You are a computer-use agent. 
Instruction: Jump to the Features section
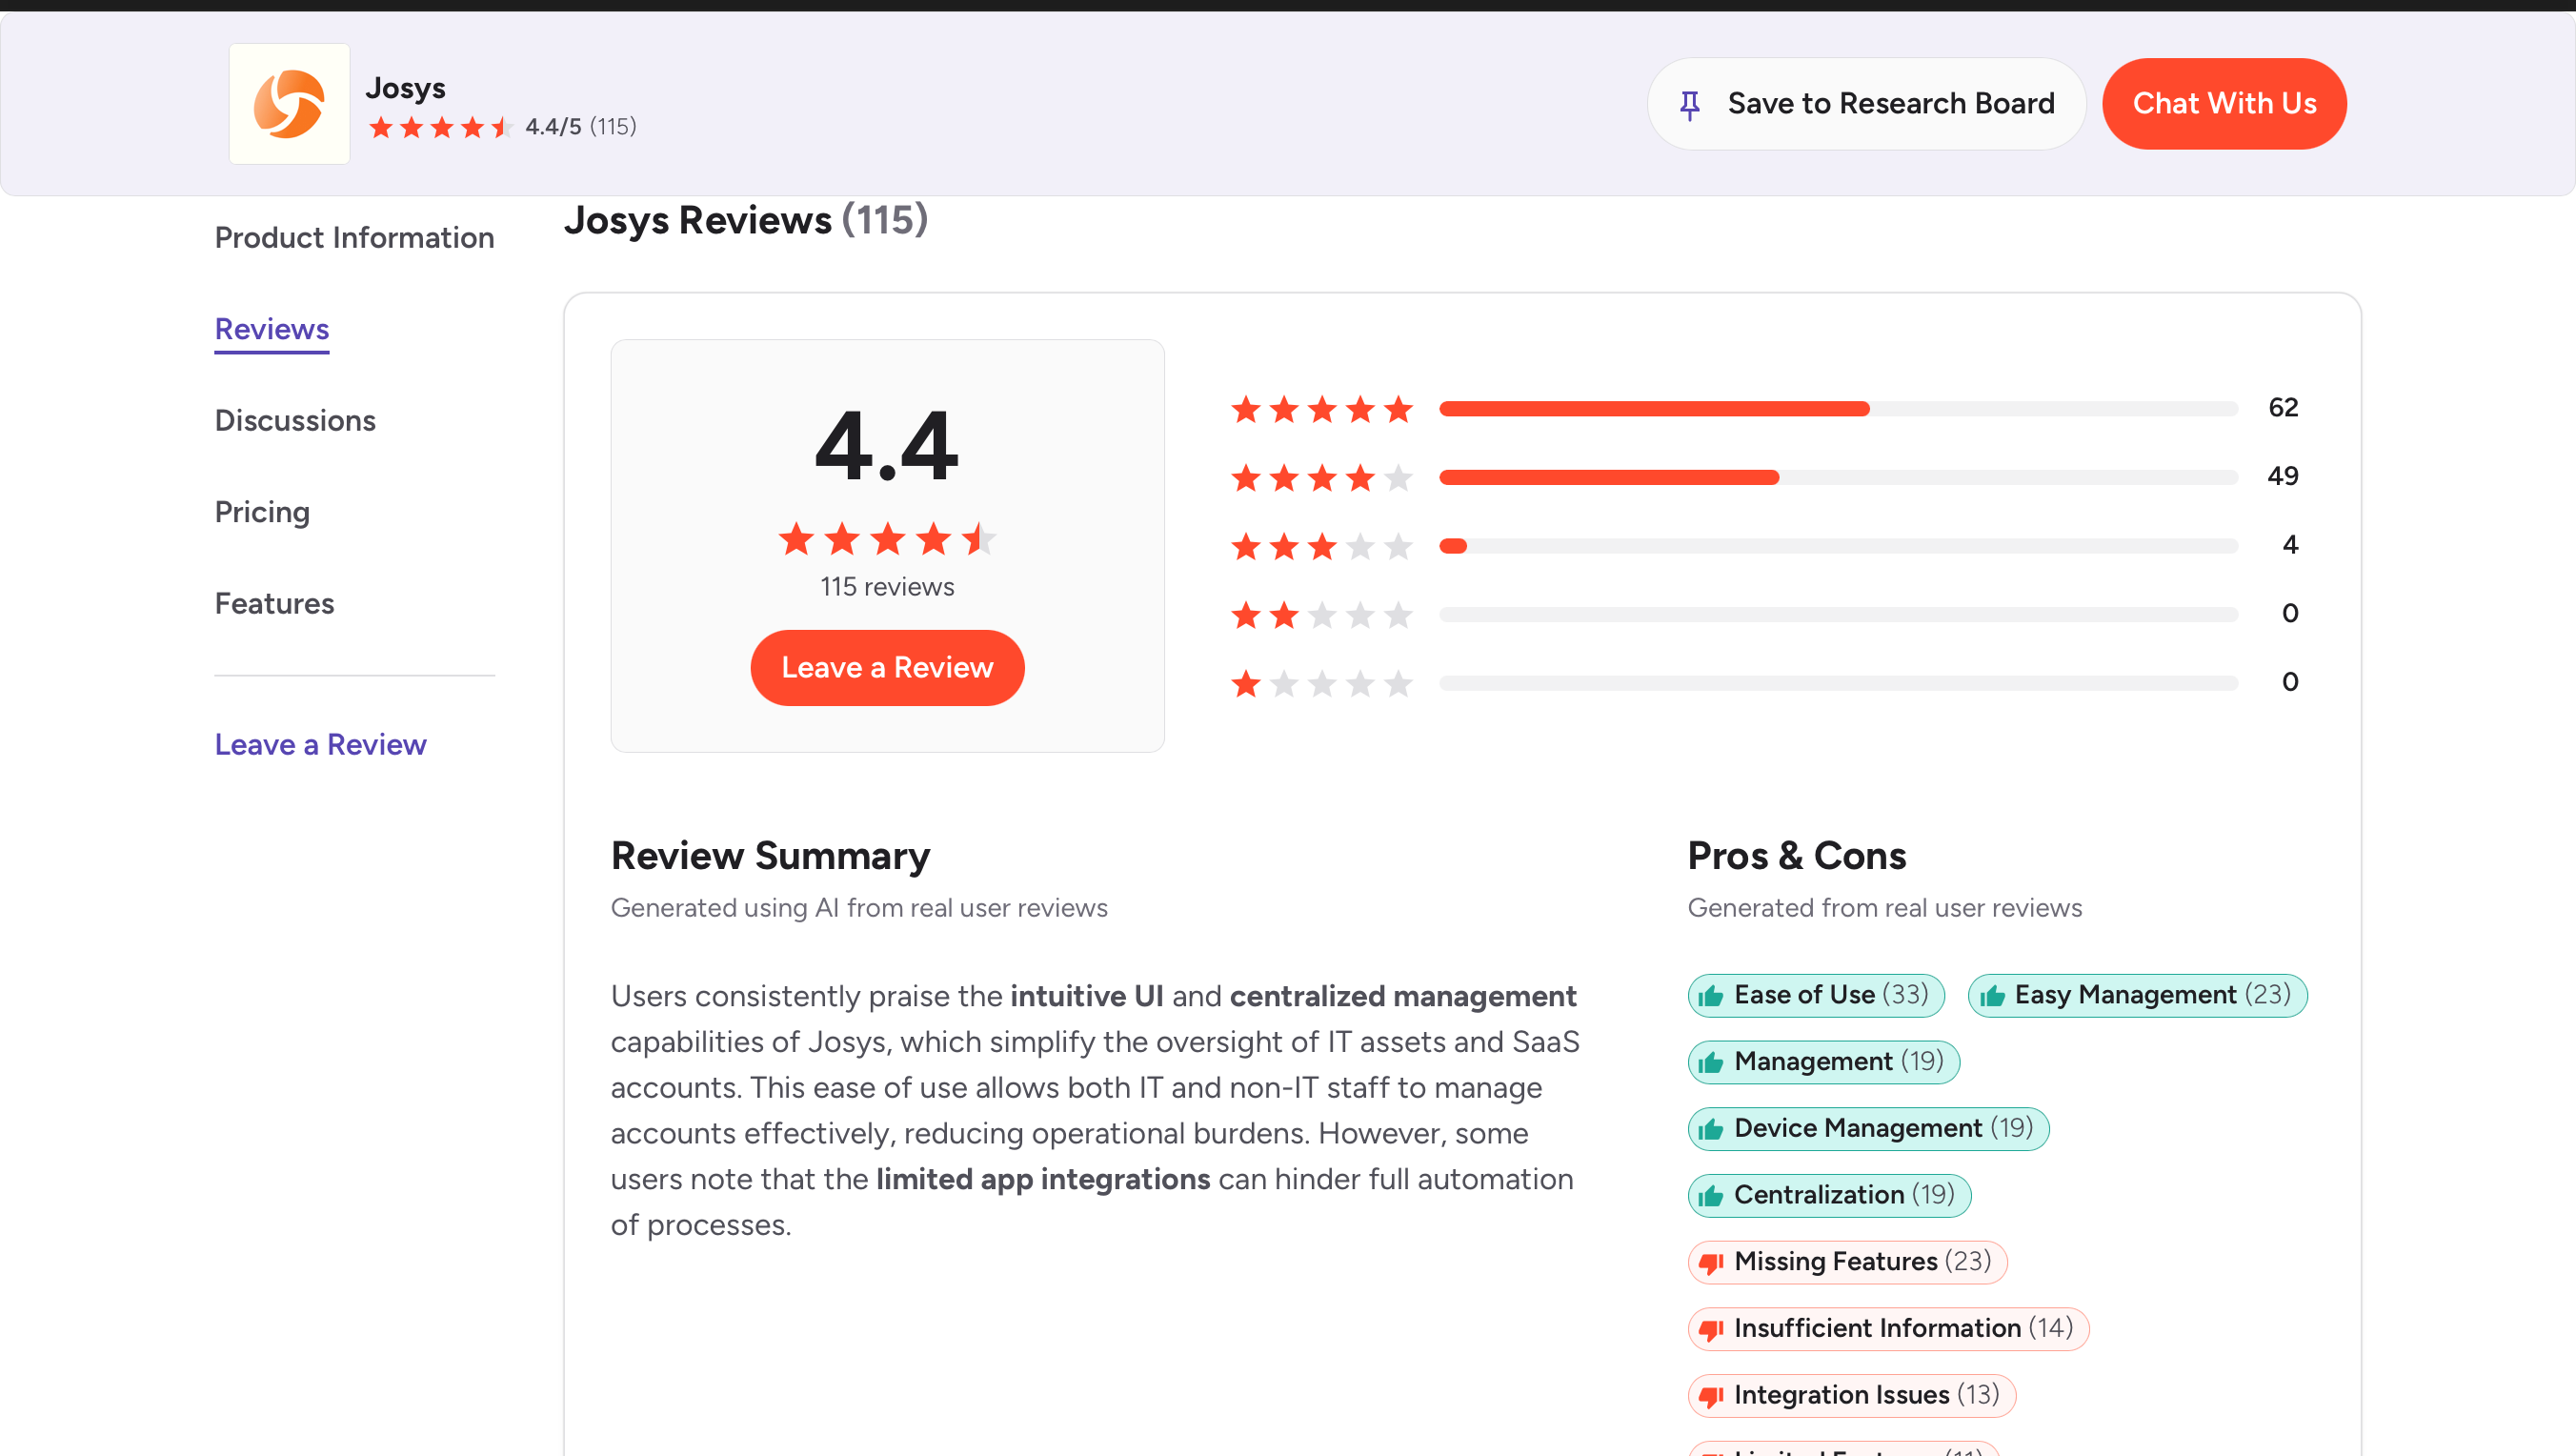click(274, 604)
